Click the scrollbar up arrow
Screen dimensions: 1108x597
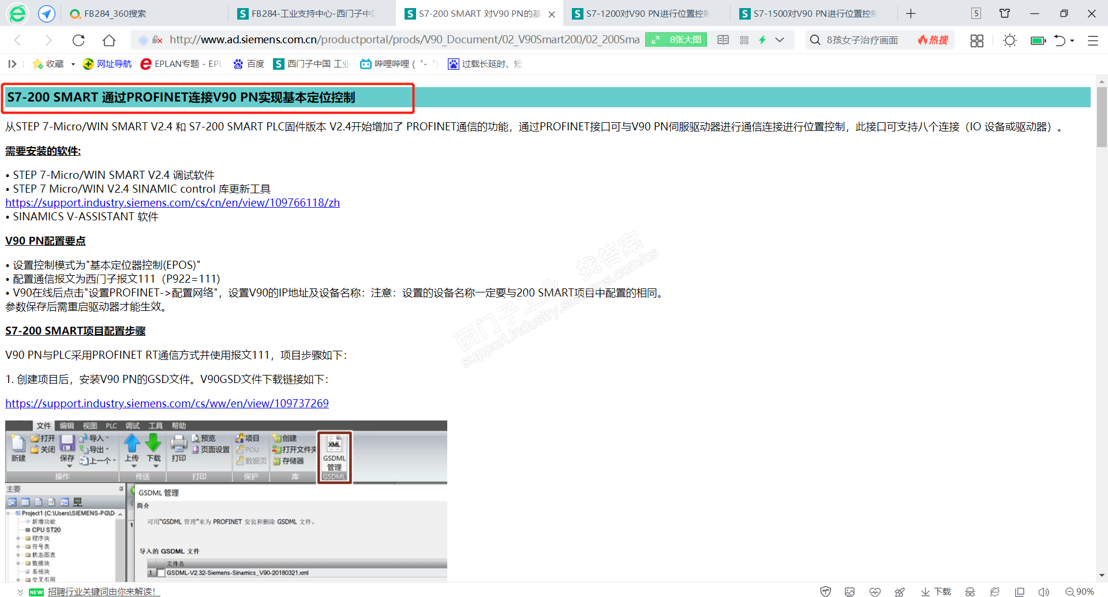pos(1102,81)
